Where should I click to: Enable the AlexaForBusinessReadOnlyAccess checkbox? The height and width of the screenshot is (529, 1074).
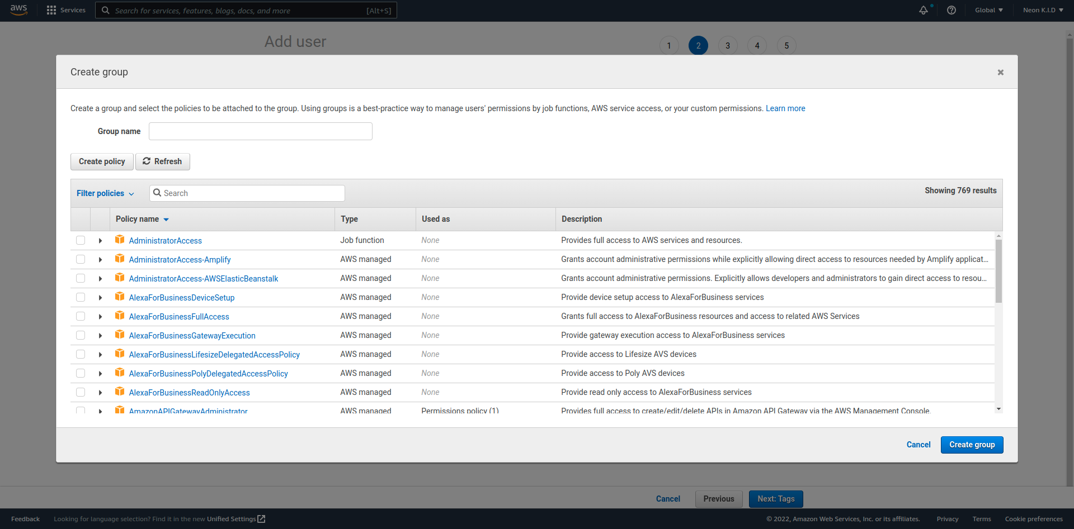(x=81, y=392)
